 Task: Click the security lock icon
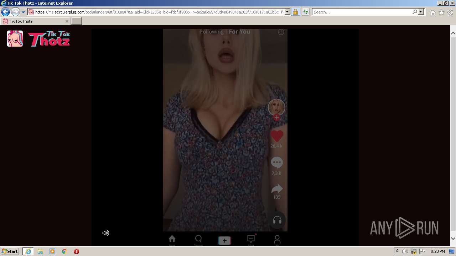click(295, 12)
